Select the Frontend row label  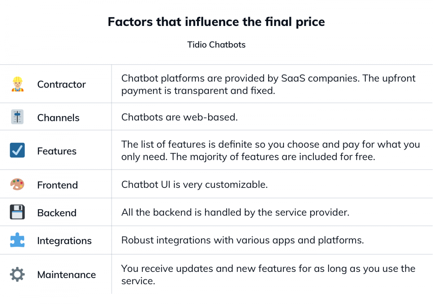tap(57, 185)
